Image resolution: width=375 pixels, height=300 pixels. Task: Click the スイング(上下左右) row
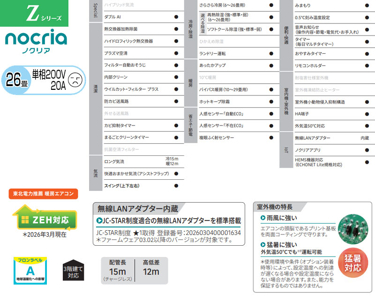pos(144,186)
